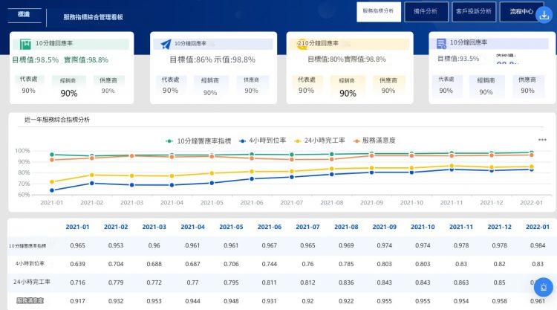Toggle the 24小時完工率 legend series
The width and height of the screenshot is (557, 310).
click(320, 140)
